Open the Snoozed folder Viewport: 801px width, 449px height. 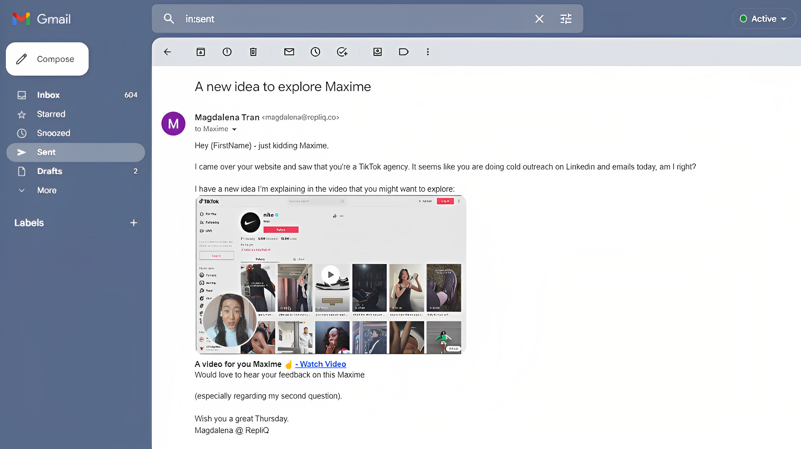(x=76, y=133)
